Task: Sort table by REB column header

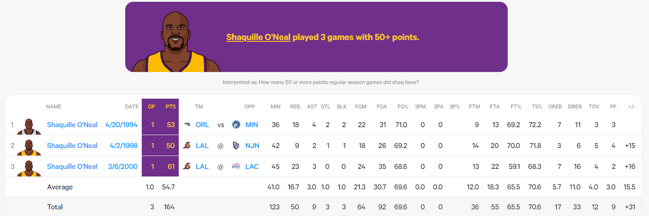Action: [295, 107]
